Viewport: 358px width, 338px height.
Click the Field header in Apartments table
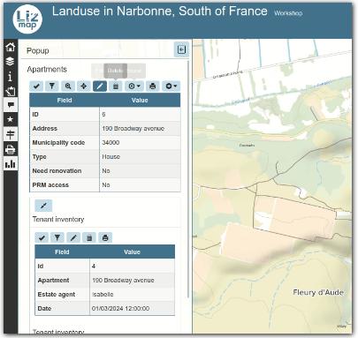[x=65, y=101]
